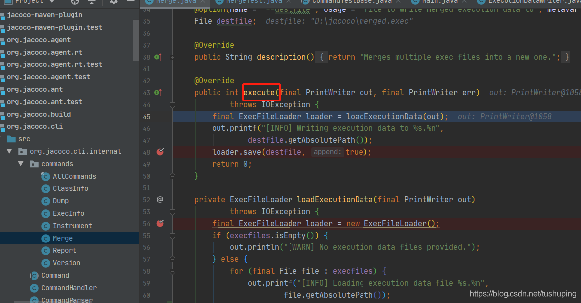Image resolution: width=581 pixels, height=303 pixels.
Task: Select the Dump class in tree
Action: point(61,201)
